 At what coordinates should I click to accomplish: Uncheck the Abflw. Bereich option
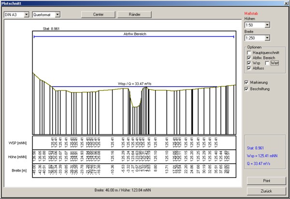pos(248,57)
